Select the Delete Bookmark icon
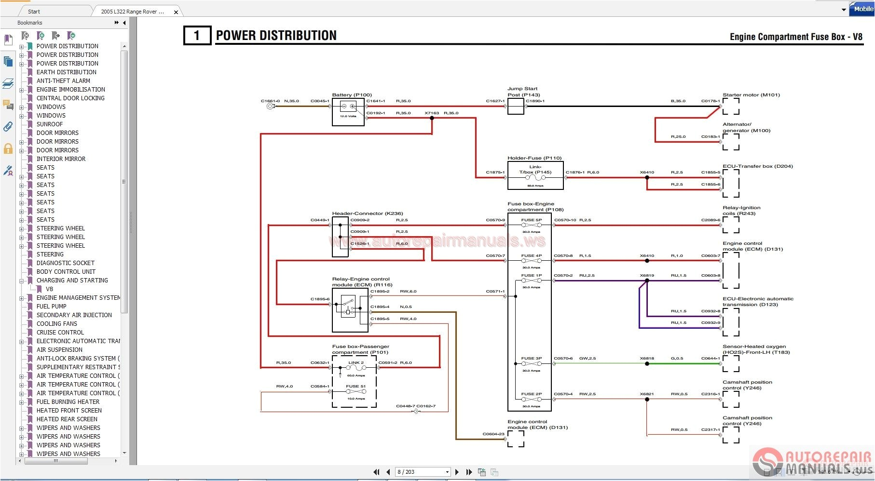Image resolution: width=875 pixels, height=481 pixels. (x=25, y=36)
